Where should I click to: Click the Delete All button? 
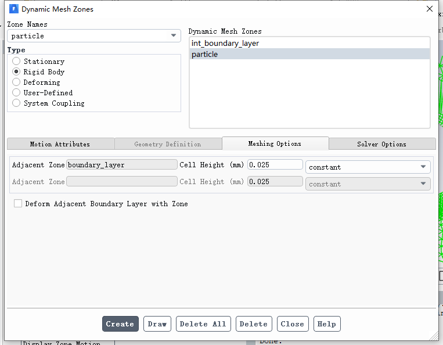[203, 324]
